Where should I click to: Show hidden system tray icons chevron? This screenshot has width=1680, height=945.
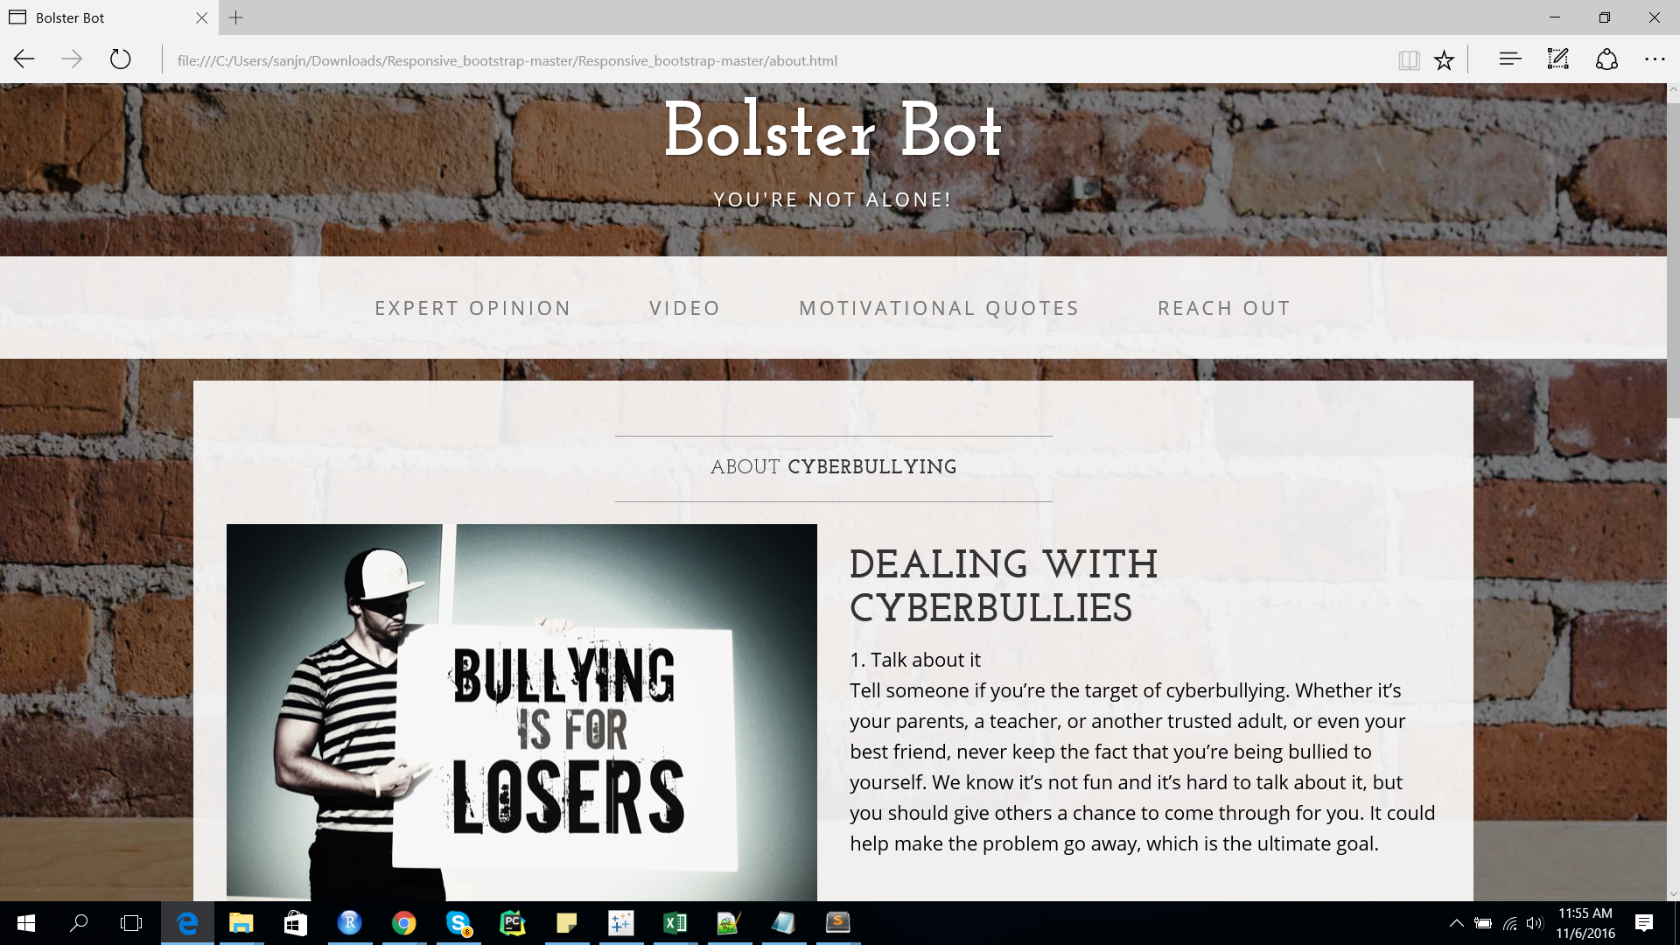coord(1457,923)
